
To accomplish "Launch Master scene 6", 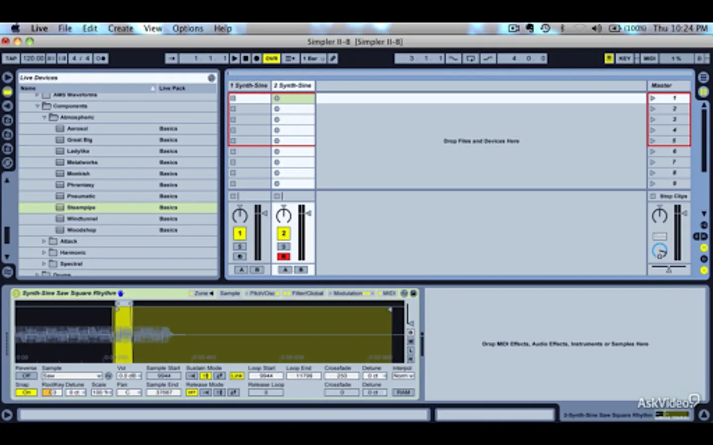I will tap(653, 151).
